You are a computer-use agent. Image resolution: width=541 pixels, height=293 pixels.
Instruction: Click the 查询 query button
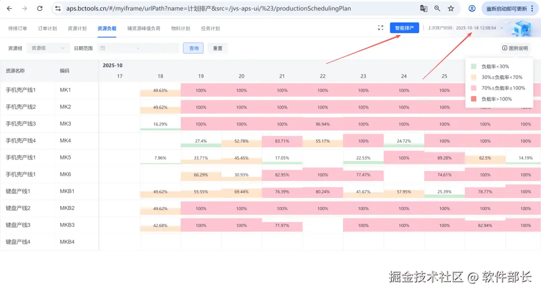click(x=194, y=48)
